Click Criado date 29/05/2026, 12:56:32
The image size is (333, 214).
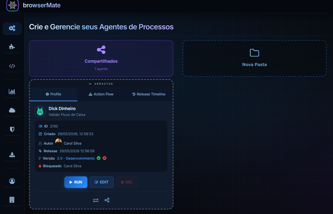pos(76,134)
